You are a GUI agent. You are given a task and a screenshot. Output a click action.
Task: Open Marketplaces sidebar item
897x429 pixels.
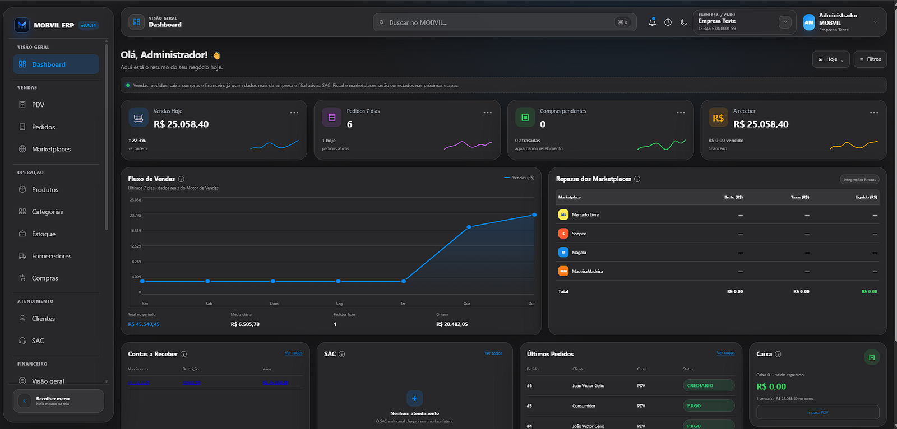(x=56, y=149)
